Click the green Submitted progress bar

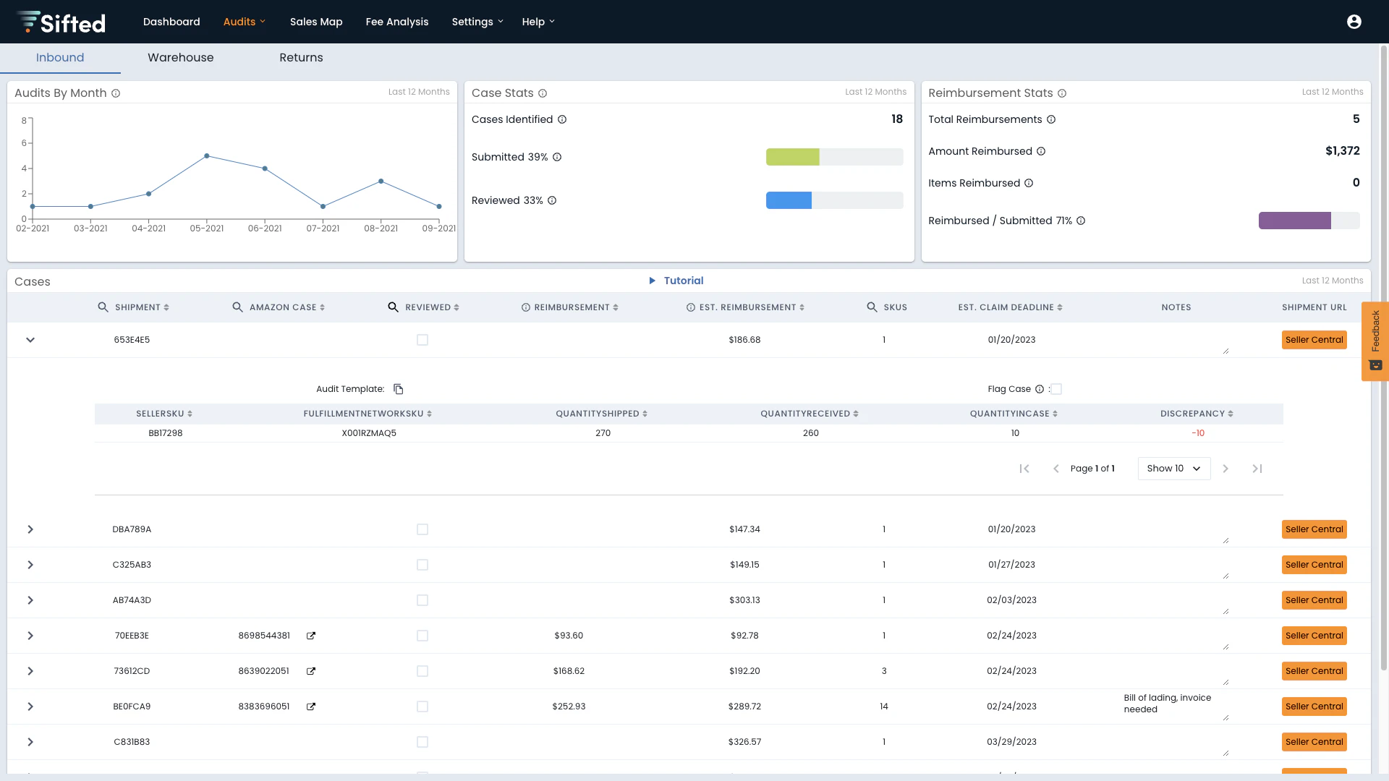[793, 157]
